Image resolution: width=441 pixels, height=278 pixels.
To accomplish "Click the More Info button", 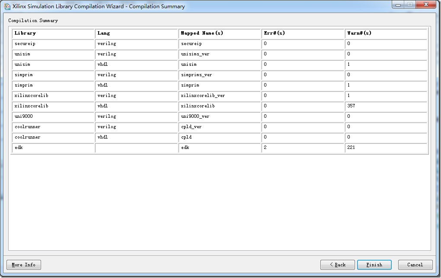I will click(x=24, y=265).
